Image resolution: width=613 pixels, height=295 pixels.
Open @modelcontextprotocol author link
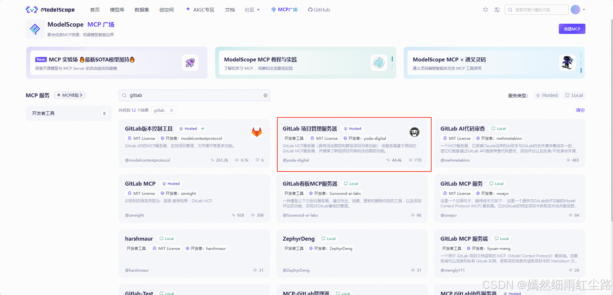pyautogui.click(x=147, y=160)
